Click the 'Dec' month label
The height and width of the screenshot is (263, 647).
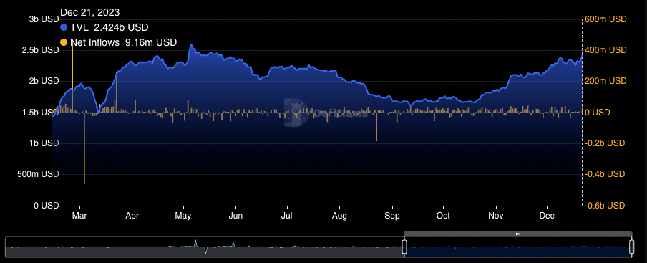point(547,216)
